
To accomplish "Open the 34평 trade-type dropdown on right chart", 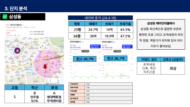I will coord(127,47).
